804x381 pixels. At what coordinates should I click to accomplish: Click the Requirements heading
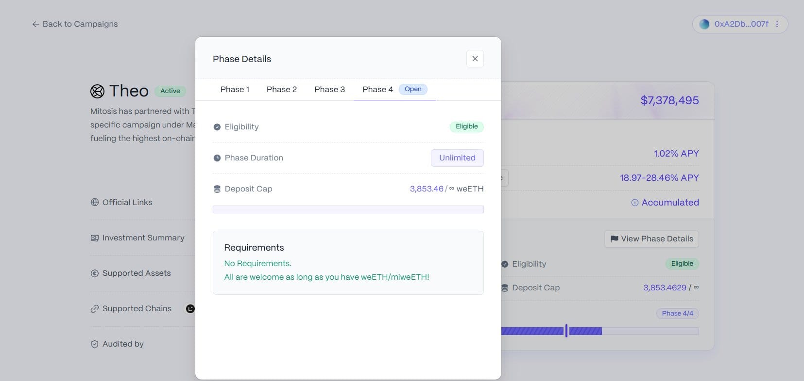[x=254, y=248]
